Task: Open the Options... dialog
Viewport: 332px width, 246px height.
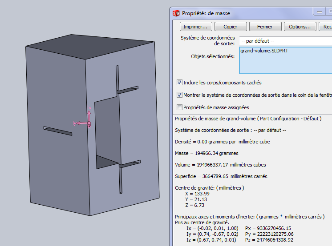Action: (300, 27)
